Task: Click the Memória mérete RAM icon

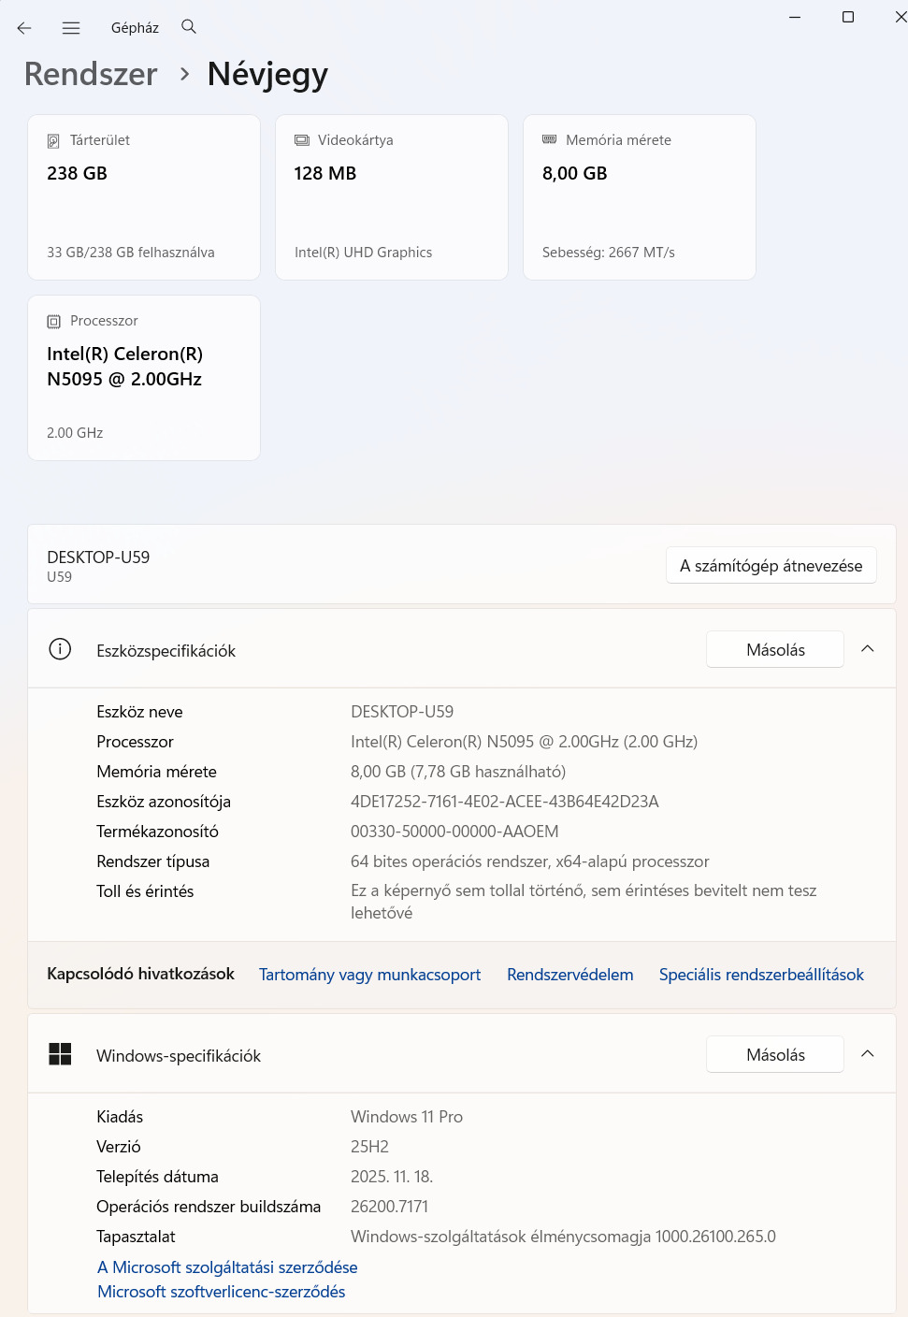Action: coord(550,139)
